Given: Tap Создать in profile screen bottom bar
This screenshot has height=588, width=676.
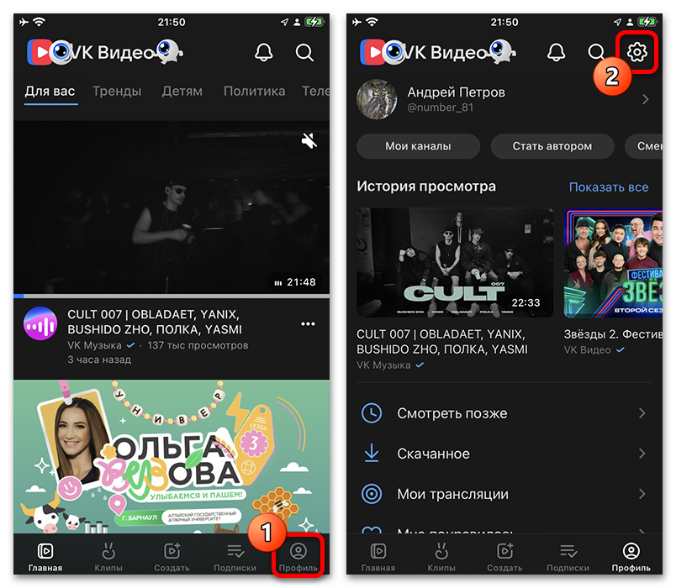Looking at the screenshot, I should 504,558.
